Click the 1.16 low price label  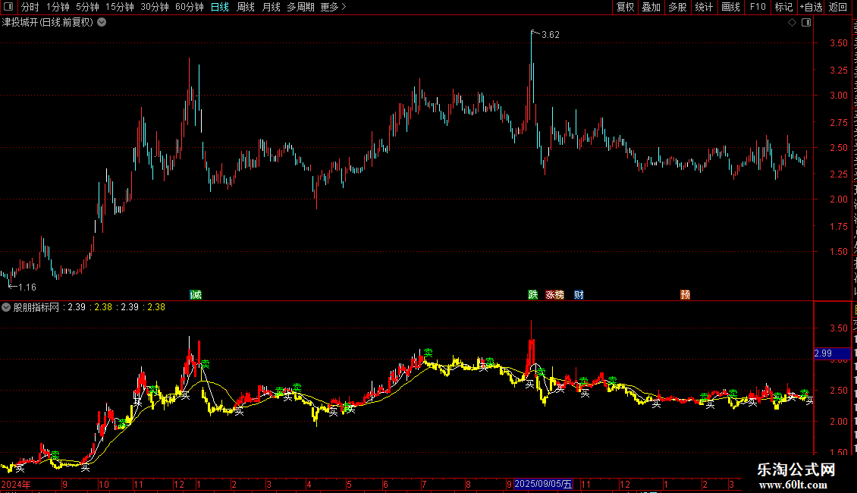pyautogui.click(x=27, y=287)
